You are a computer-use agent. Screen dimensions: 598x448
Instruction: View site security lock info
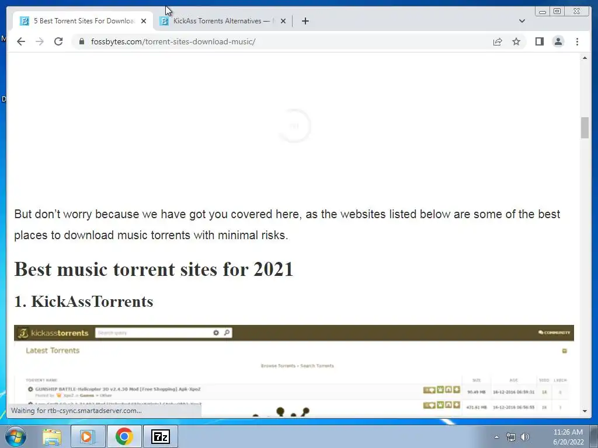81,41
